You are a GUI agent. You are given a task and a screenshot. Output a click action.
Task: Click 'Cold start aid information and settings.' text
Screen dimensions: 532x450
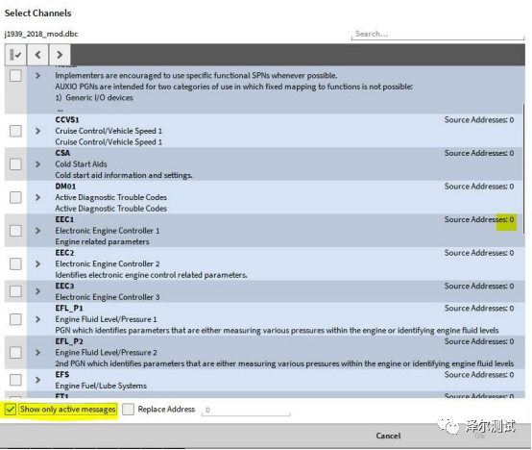(124, 175)
